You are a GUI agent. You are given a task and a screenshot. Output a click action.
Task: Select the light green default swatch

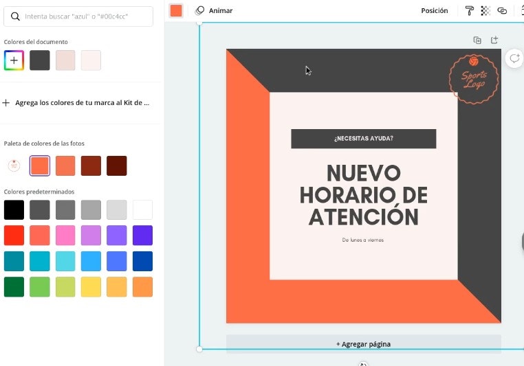(x=40, y=286)
